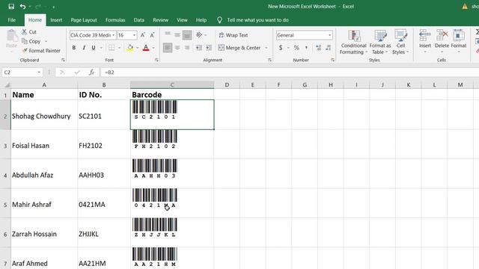Toggle Middle Align for cell text
This screenshot has height=269, width=479.
177,35
